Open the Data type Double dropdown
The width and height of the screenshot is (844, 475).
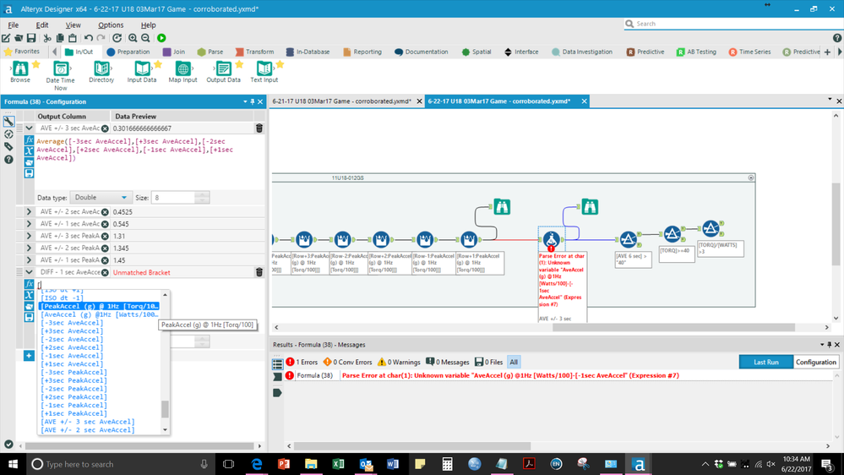(x=101, y=198)
